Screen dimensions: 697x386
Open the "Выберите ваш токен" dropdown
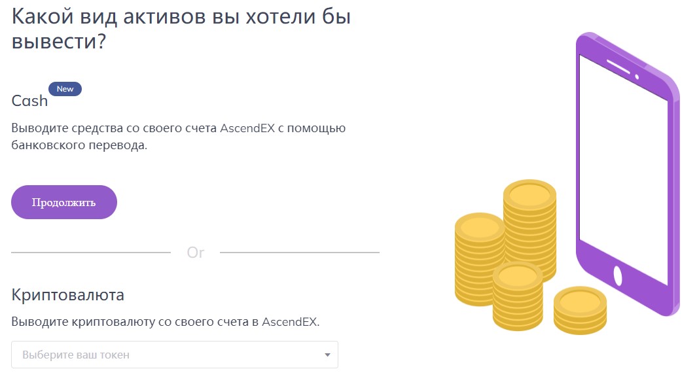[167, 355]
